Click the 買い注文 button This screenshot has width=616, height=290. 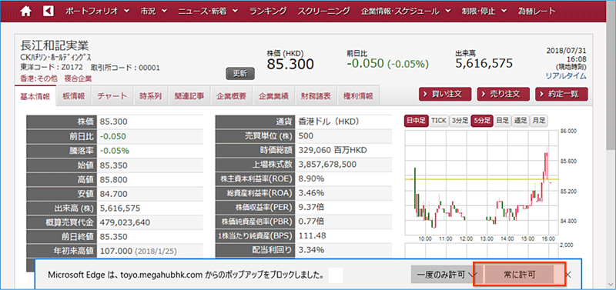pyautogui.click(x=446, y=95)
